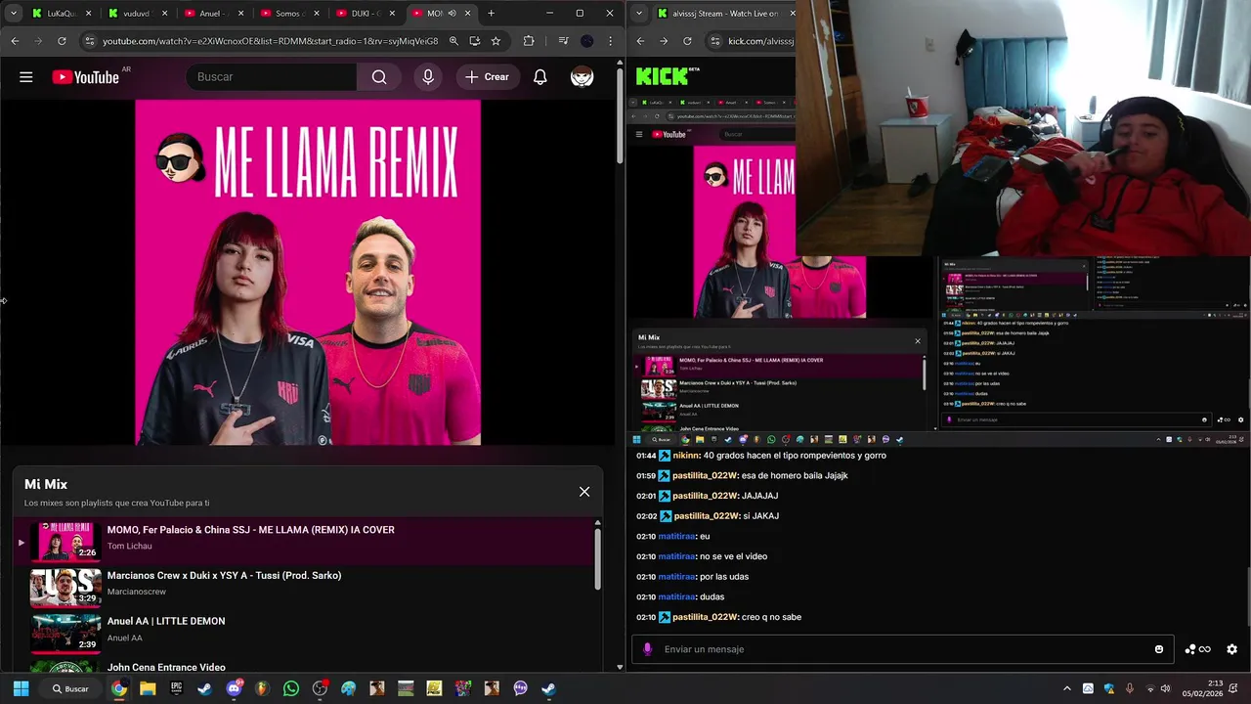
Task: Click the install app icon in address bar
Action: pyautogui.click(x=475, y=41)
